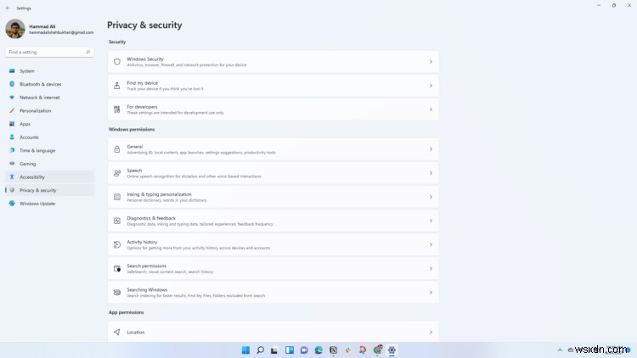Expand Speech settings chevron

click(x=431, y=173)
